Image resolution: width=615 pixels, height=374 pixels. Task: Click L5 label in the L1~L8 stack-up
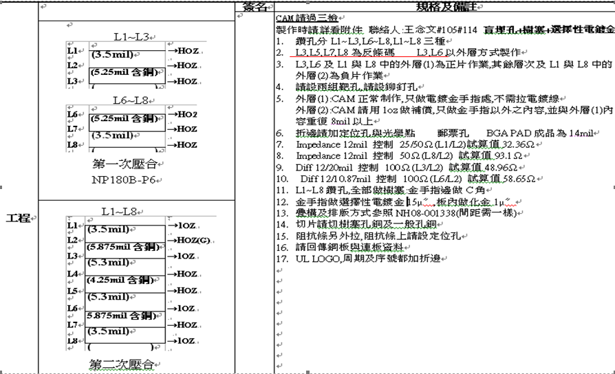point(72,291)
